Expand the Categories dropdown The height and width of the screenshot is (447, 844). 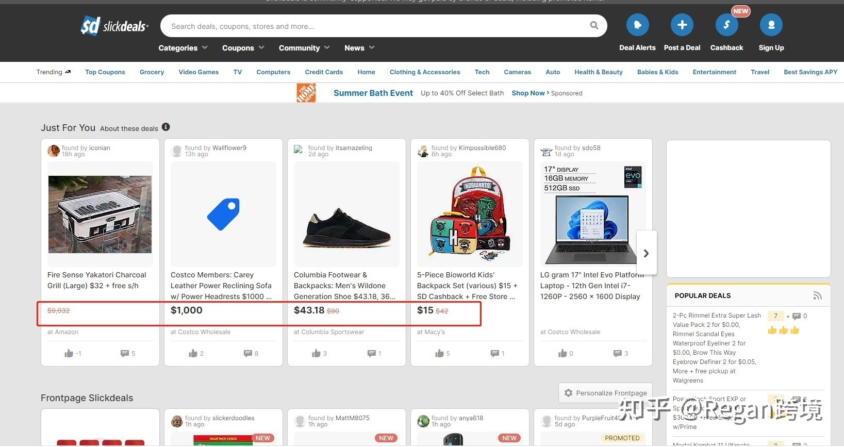[183, 48]
